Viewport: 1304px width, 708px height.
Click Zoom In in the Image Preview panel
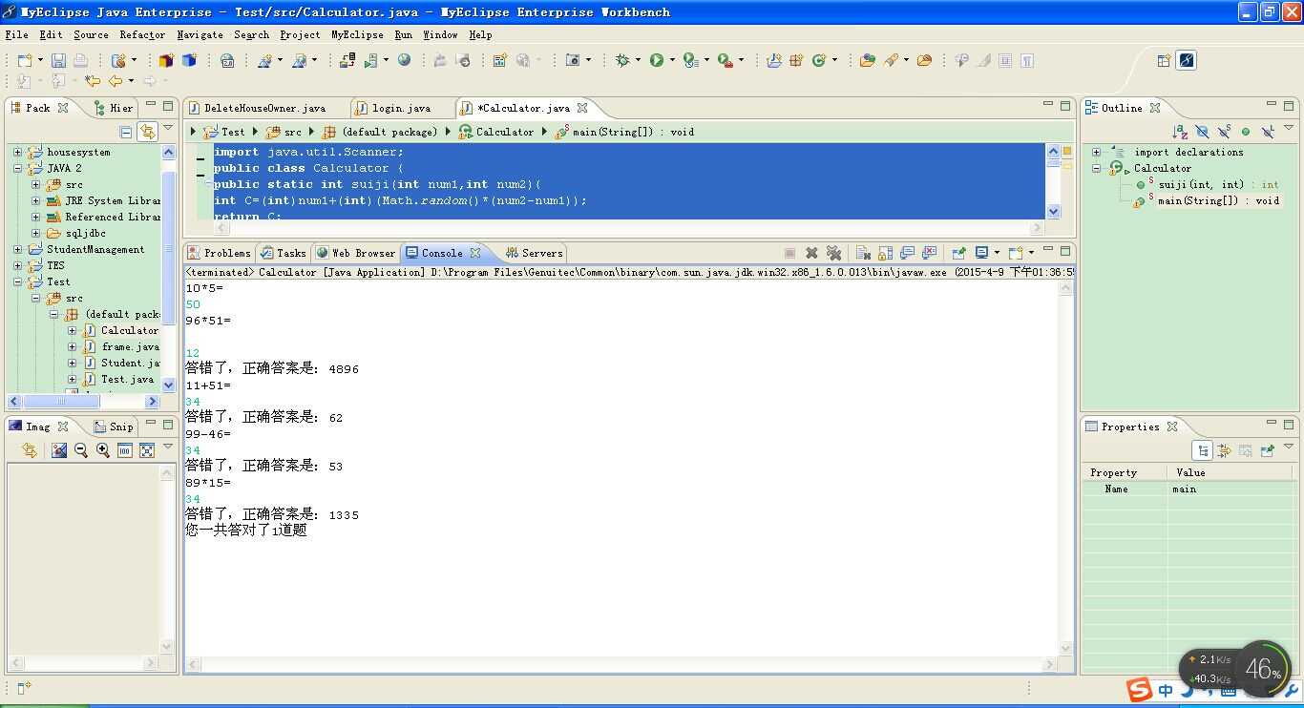pos(103,450)
